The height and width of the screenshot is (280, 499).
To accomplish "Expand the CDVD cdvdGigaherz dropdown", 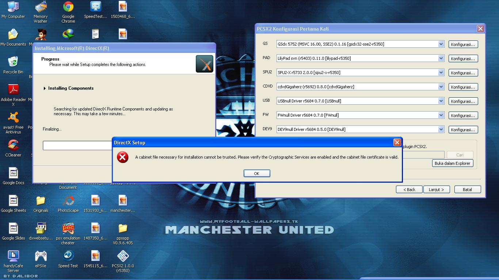I will [x=441, y=87].
